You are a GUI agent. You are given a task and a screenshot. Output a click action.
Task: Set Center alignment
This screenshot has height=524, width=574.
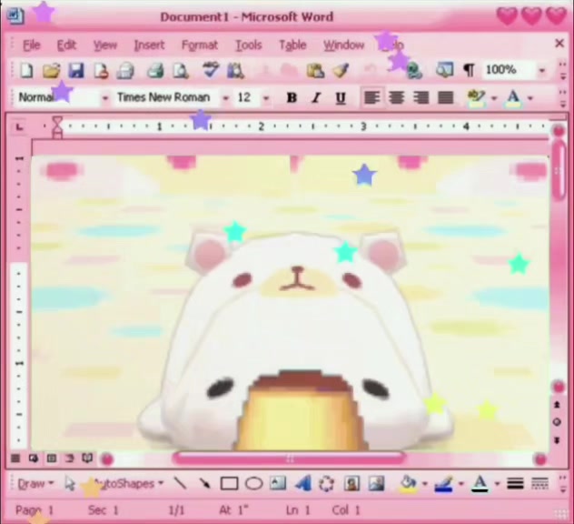[x=397, y=97]
